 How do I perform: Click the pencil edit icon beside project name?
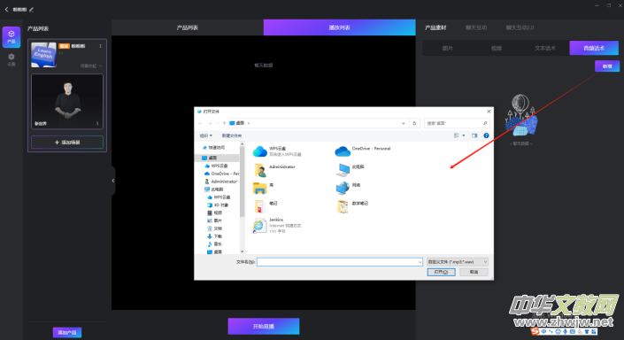pos(32,10)
